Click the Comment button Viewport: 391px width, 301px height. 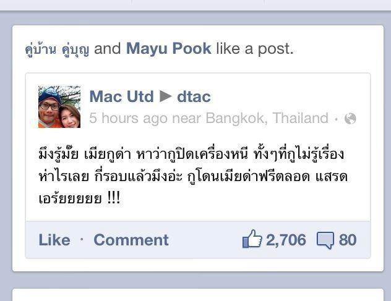click(131, 240)
